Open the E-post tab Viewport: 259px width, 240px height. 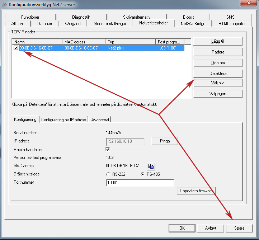pyautogui.click(x=188, y=17)
